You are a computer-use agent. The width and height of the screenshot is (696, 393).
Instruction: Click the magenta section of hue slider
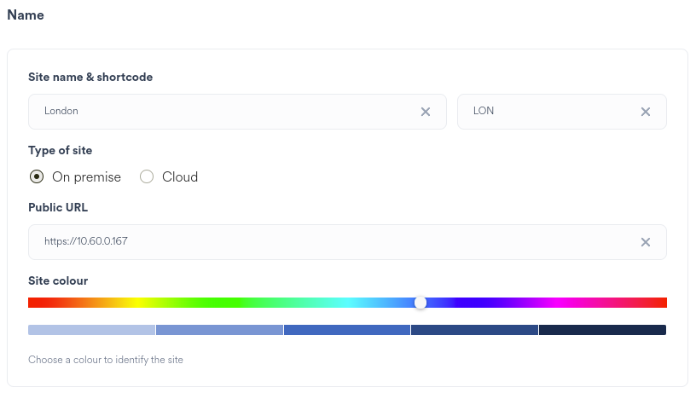(560, 303)
